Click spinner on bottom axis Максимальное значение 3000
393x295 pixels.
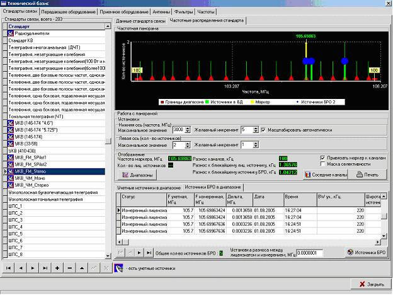coord(187,129)
